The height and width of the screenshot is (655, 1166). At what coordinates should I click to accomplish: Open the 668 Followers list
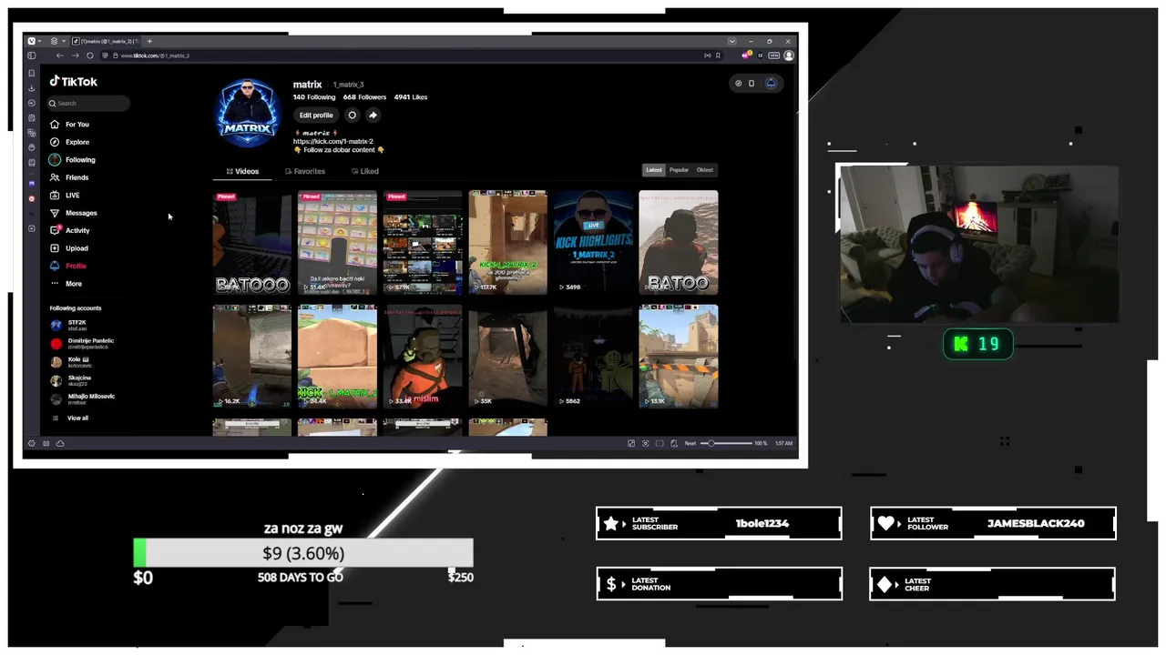pyautogui.click(x=365, y=97)
